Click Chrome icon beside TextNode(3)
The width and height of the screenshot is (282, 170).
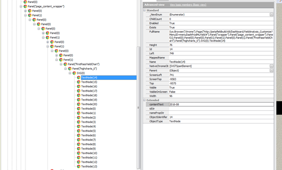[x=78, y=122]
